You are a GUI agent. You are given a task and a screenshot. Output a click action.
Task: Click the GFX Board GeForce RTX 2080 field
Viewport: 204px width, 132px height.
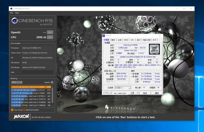(38, 67)
